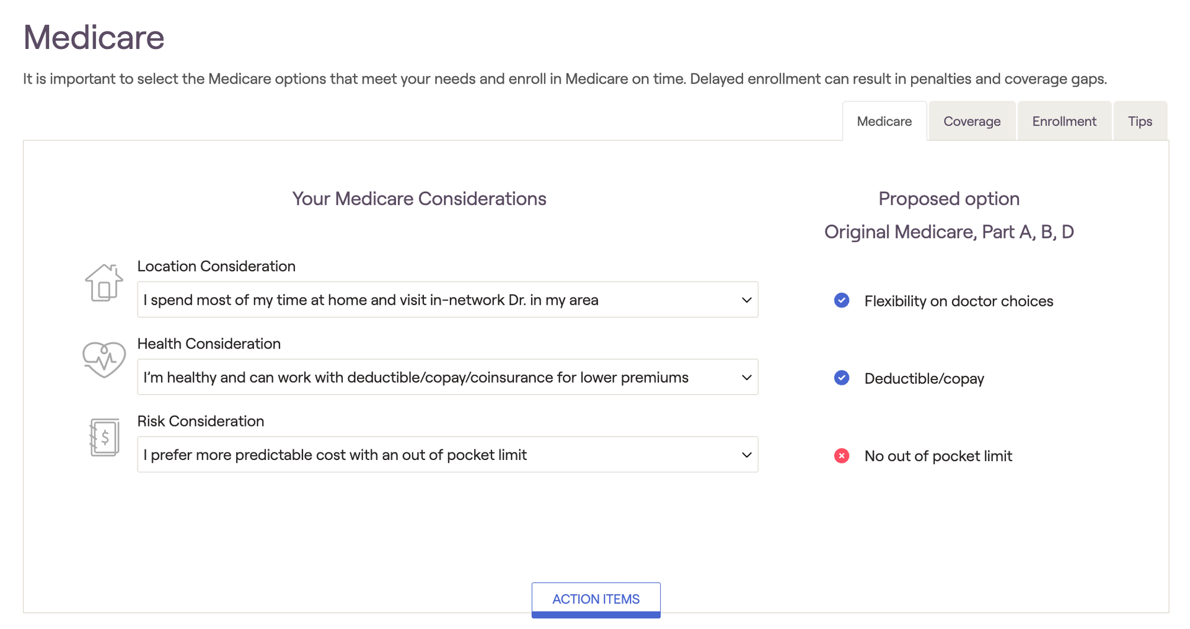Screen dimensions: 1190x629
Task: Click 'Your Medicare Considerations' heading
Action: coord(419,199)
